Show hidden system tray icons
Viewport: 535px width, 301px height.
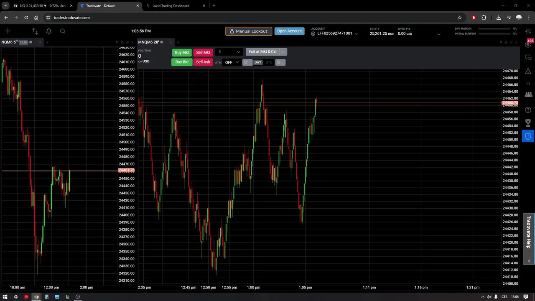point(483,297)
